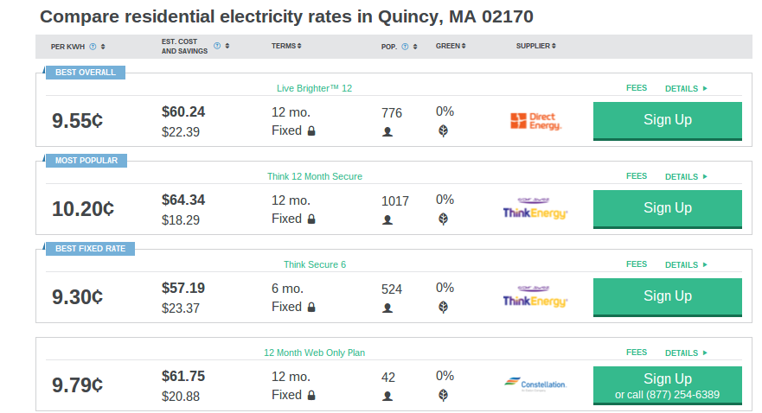
Task: Sign Up for the Constellation 9.79¢ plan
Action: coord(667,385)
